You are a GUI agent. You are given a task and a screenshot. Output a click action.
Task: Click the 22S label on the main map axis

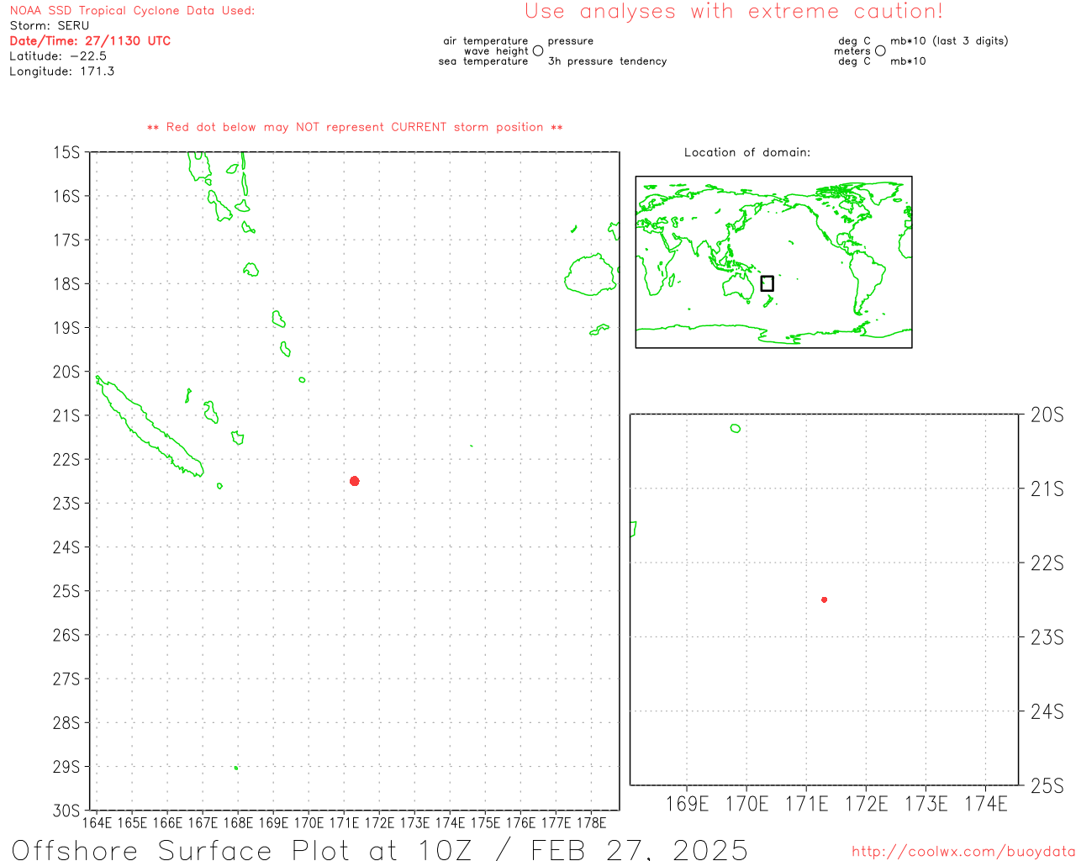click(x=66, y=459)
